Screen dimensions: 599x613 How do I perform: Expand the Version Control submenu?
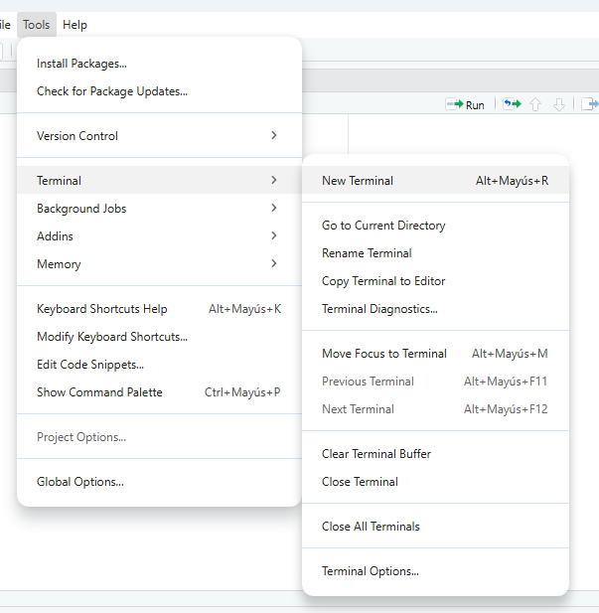[159, 136]
